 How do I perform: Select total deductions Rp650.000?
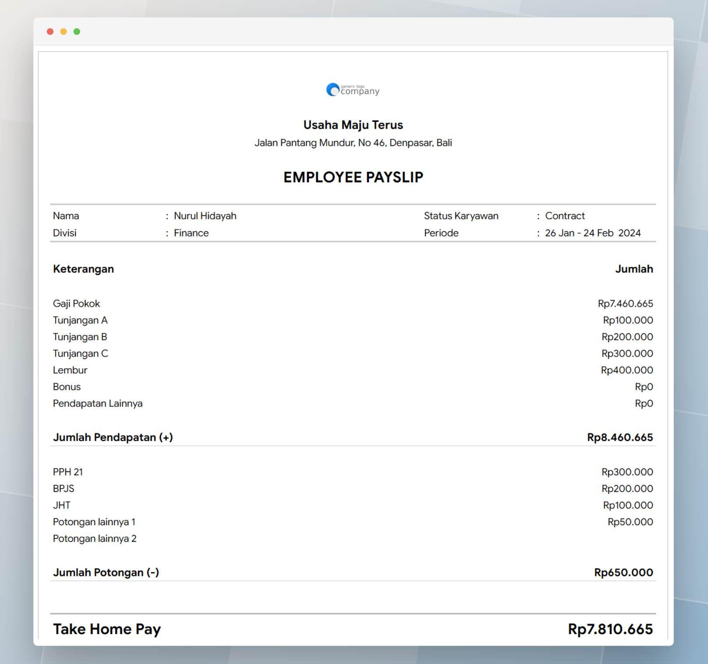tap(623, 572)
